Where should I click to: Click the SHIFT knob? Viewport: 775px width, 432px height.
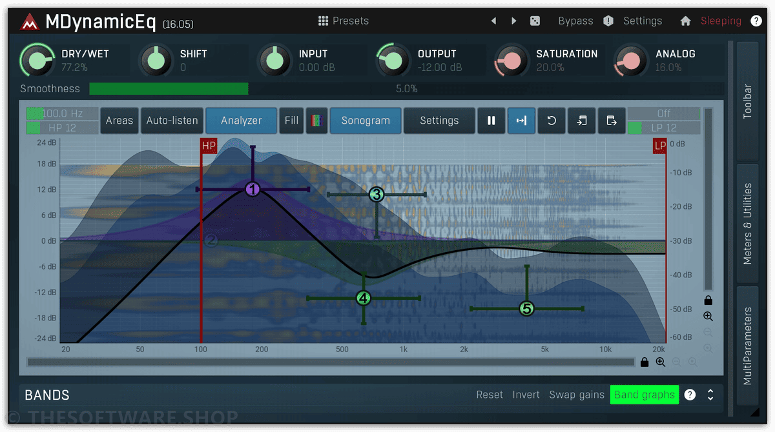(x=156, y=60)
